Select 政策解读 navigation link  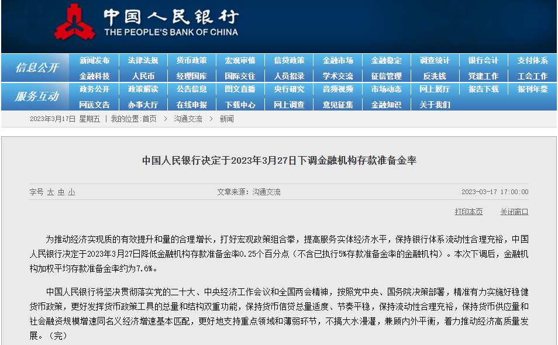tap(143, 89)
